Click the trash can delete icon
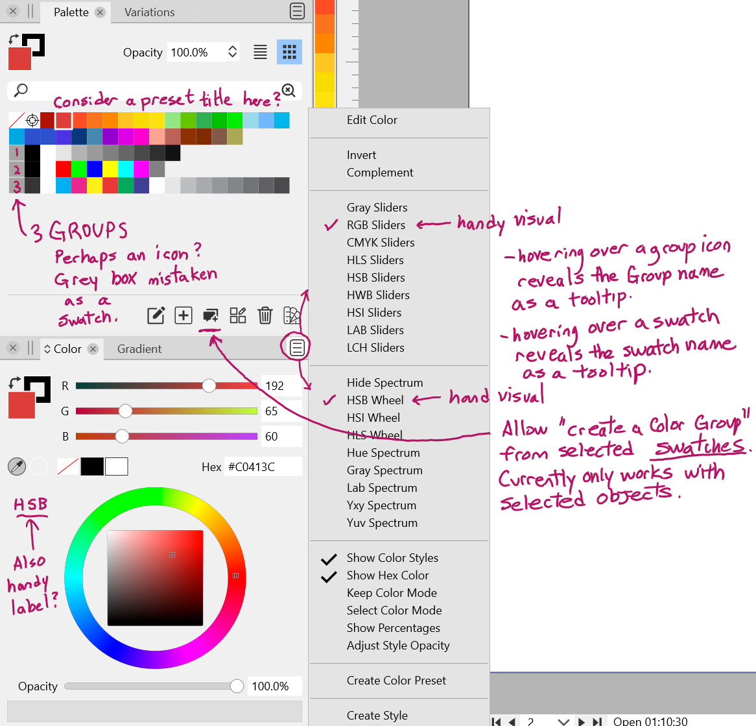This screenshot has width=756, height=726. point(265,315)
